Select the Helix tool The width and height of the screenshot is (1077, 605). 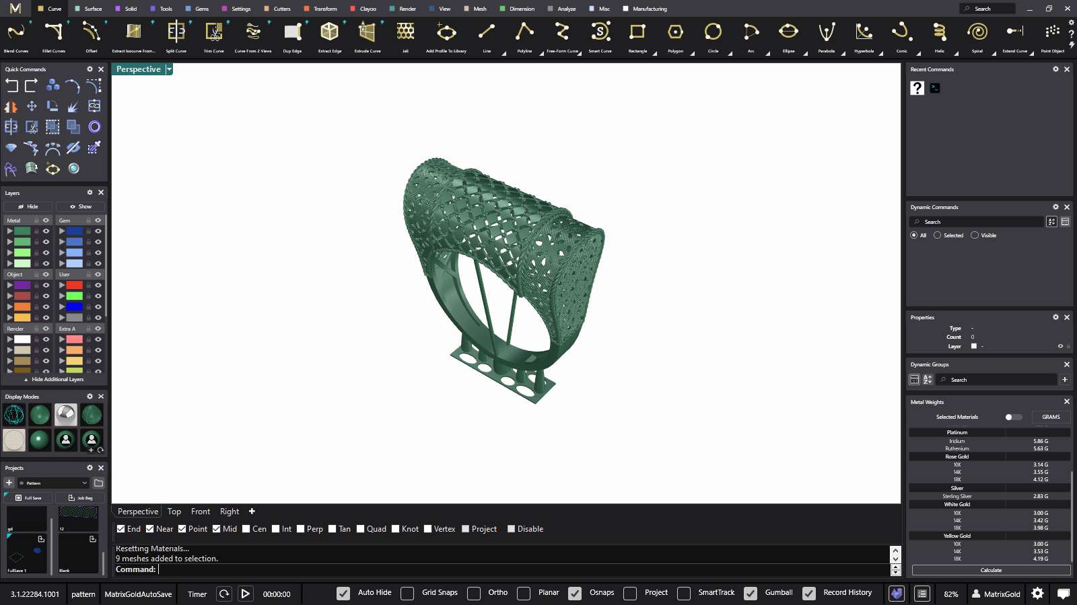[939, 36]
